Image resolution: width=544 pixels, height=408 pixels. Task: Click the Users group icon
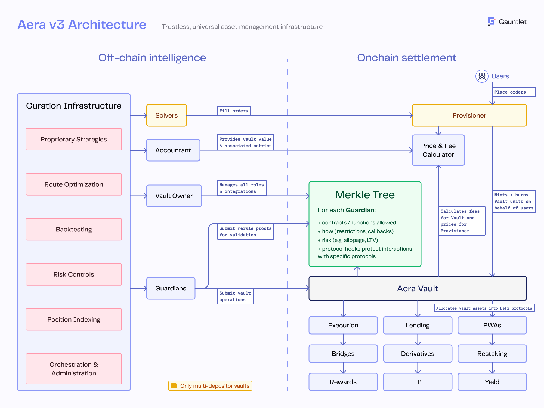[x=482, y=76]
